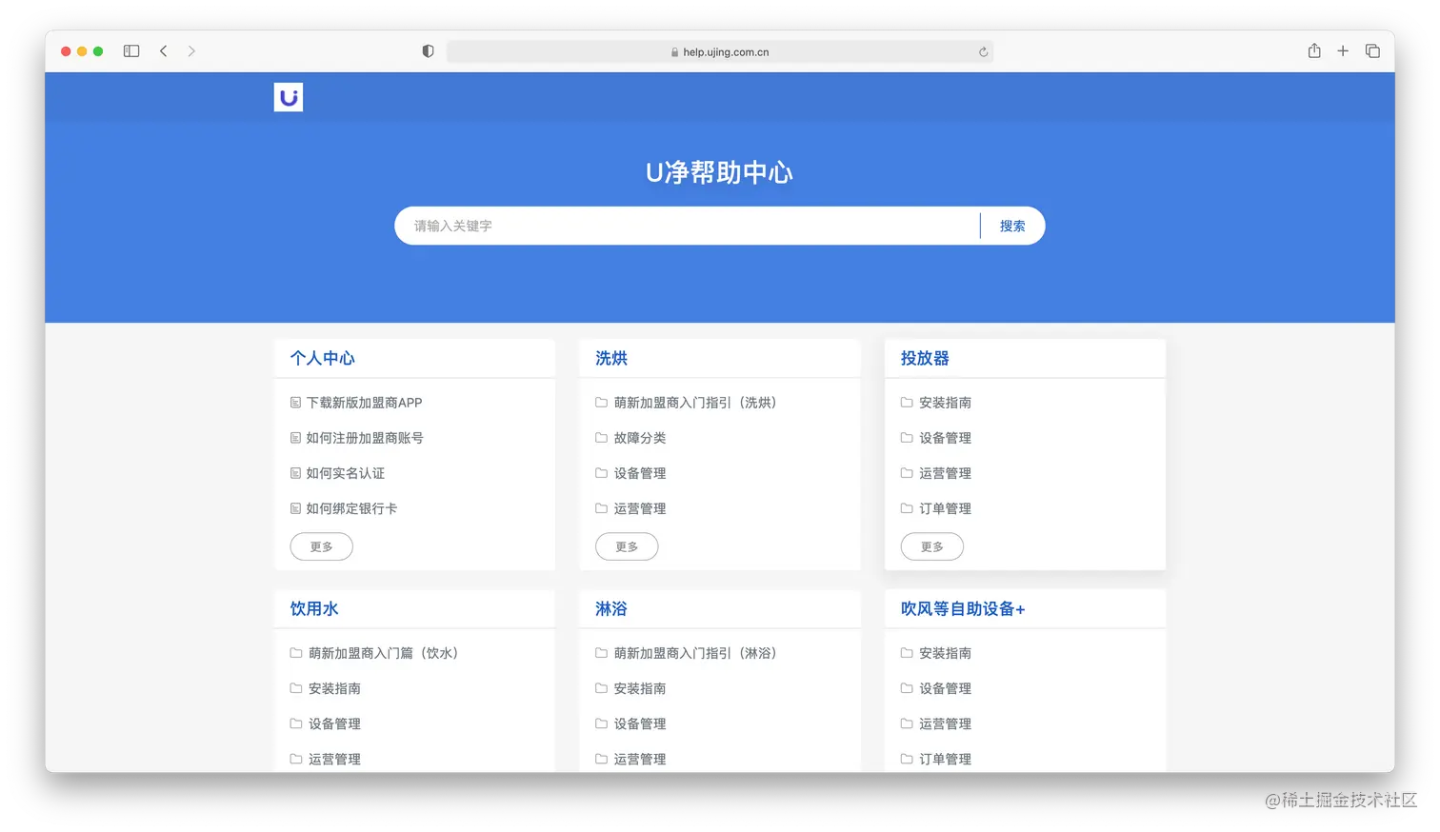Open 运营管理 folder in 洗烘
The height and width of the screenshot is (832, 1440).
640,508
